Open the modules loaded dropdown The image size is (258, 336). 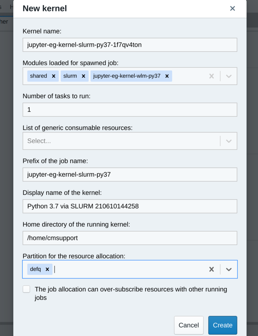(x=229, y=76)
